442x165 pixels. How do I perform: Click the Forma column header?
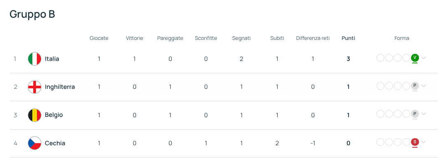tap(402, 38)
